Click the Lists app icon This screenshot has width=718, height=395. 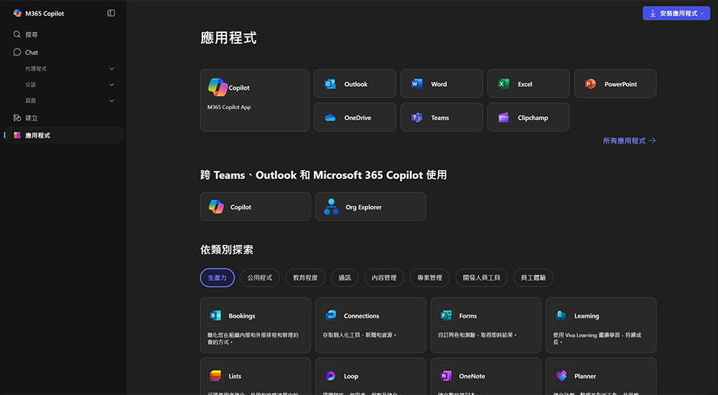[215, 376]
